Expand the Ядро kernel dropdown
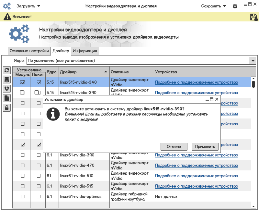This screenshot has height=211, width=259. click(x=253, y=61)
